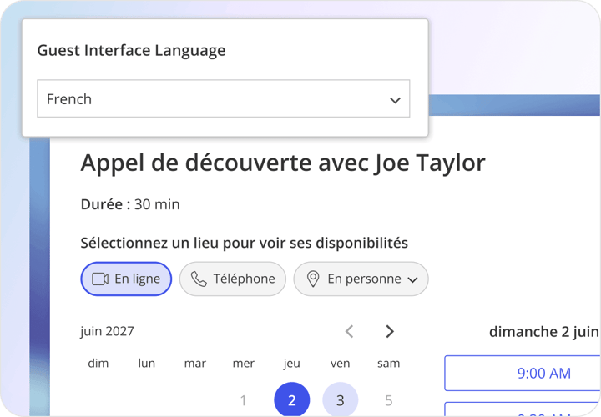
Task: Choose the Téléphone location option
Action: coord(233,279)
